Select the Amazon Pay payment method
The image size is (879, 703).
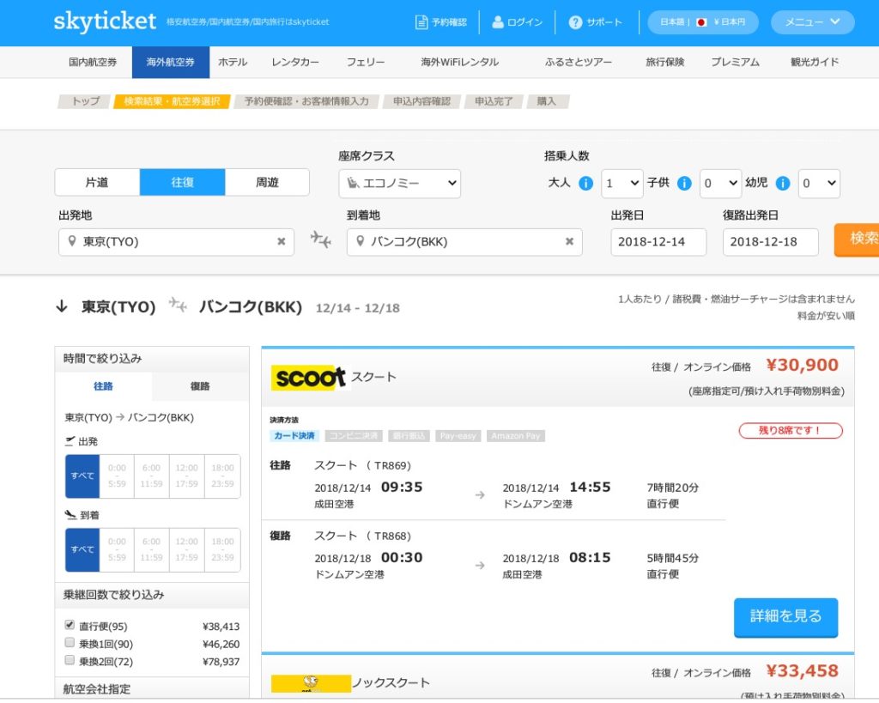516,435
